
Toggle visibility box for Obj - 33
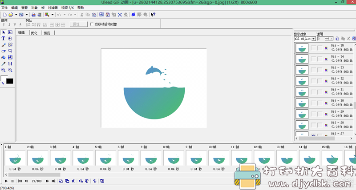click(313, 70)
